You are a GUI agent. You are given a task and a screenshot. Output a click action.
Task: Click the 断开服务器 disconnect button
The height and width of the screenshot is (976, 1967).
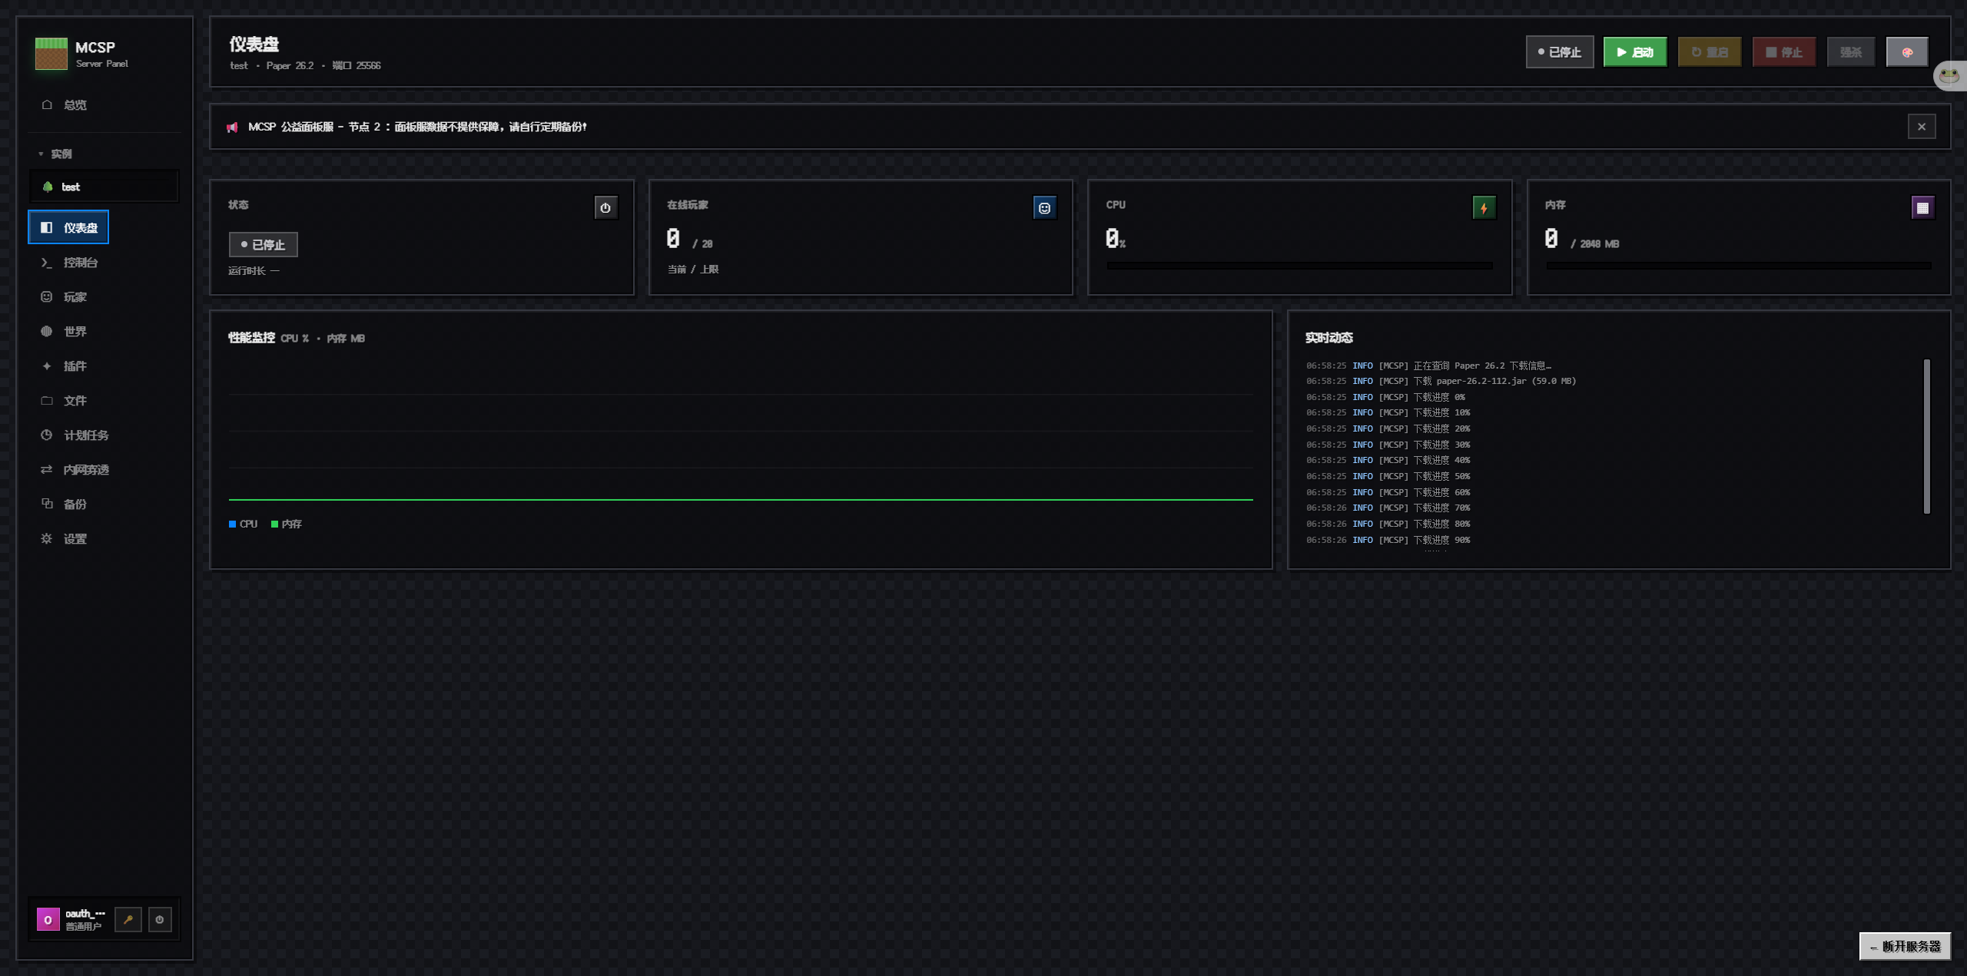[x=1904, y=946]
